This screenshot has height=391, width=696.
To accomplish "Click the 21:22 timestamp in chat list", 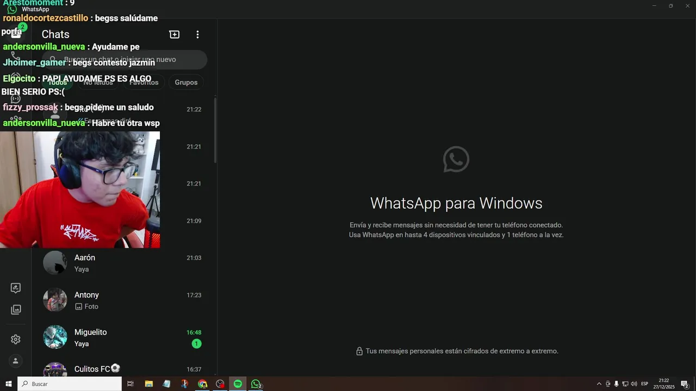I will [x=194, y=110].
